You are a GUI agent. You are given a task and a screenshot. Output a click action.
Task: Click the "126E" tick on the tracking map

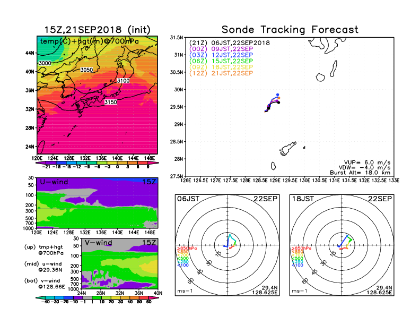tap(186, 181)
